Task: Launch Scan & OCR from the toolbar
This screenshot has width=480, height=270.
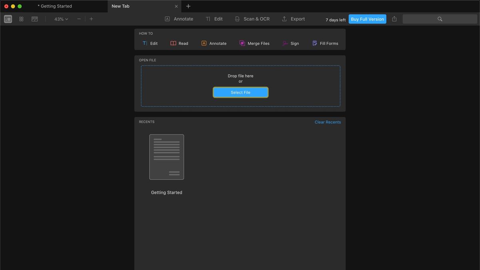Action: point(252,18)
